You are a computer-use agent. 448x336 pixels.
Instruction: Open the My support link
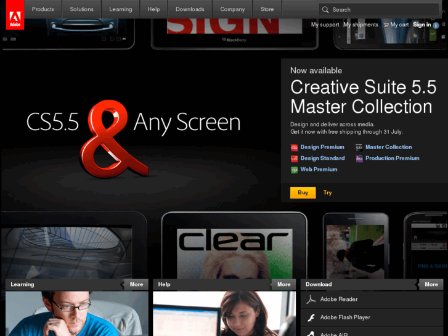[325, 25]
